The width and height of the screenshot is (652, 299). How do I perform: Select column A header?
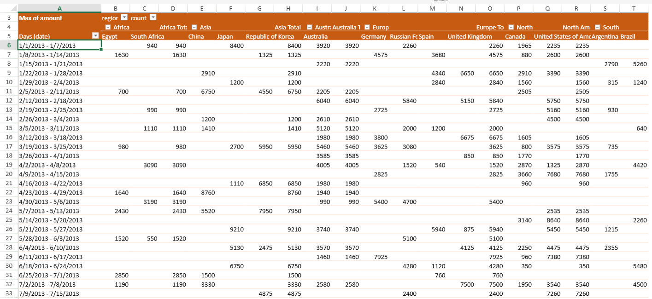[59, 8]
